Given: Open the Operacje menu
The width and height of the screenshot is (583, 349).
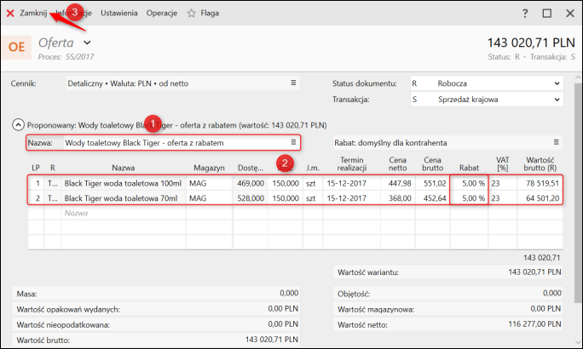Looking at the screenshot, I should (x=162, y=14).
